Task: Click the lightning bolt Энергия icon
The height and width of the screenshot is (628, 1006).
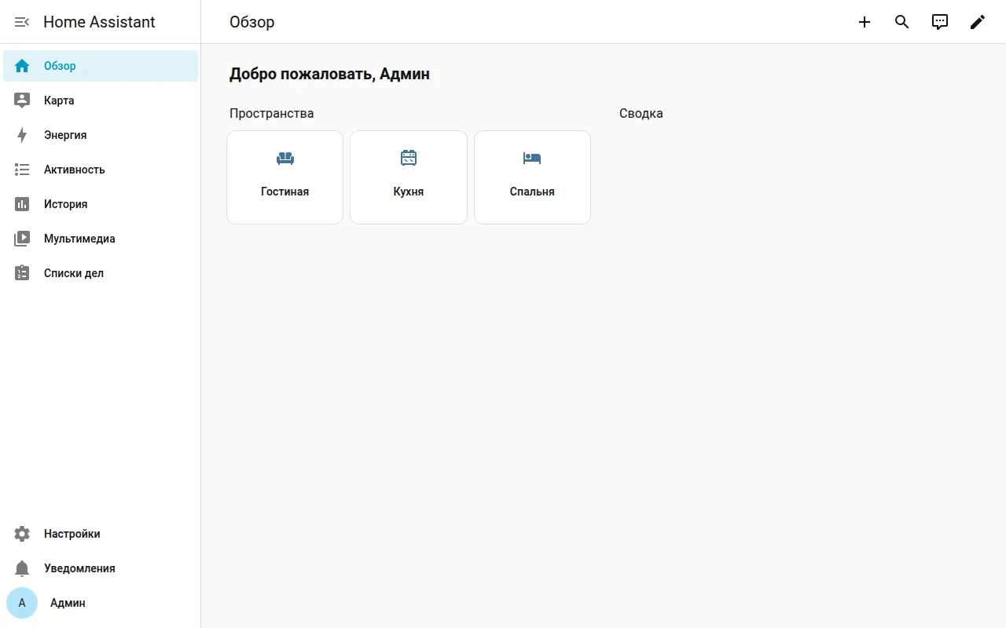Action: (22, 135)
